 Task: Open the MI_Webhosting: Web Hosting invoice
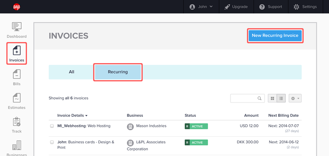point(84,126)
